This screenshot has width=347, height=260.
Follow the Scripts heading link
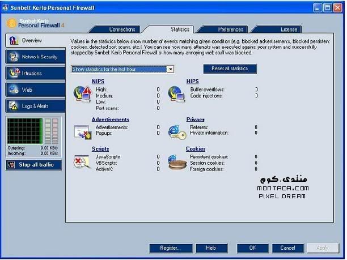click(100, 149)
